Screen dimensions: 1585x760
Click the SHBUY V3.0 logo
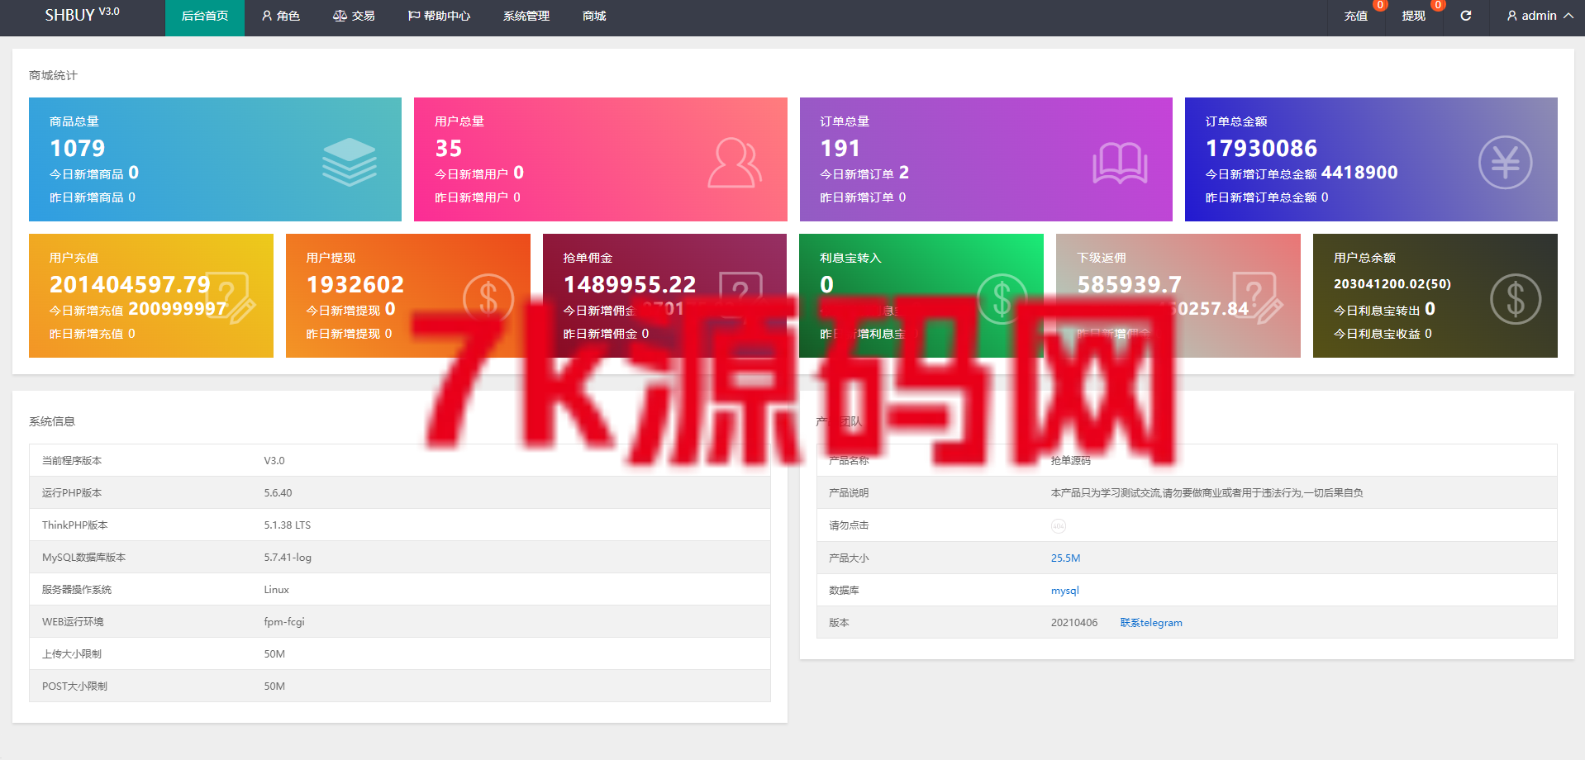[x=82, y=15]
